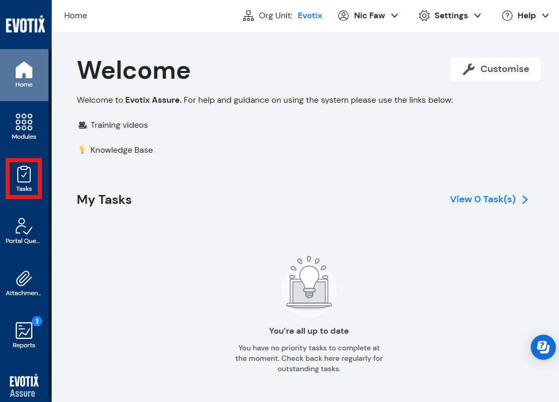Click the View 0 Task(s) link

click(483, 199)
